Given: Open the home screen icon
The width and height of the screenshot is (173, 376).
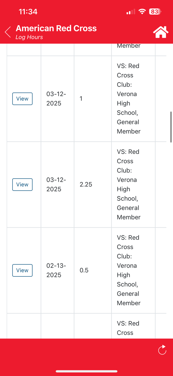Looking at the screenshot, I should pos(161,32).
